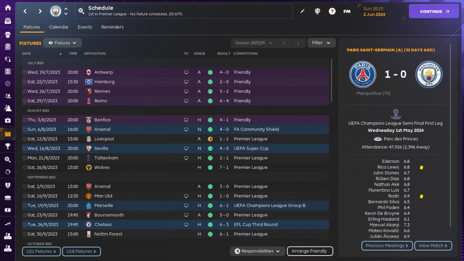Image resolution: width=464 pixels, height=261 pixels.
Task: Toggle checkmark on Antwerp fixture row
Action: (x=25, y=72)
